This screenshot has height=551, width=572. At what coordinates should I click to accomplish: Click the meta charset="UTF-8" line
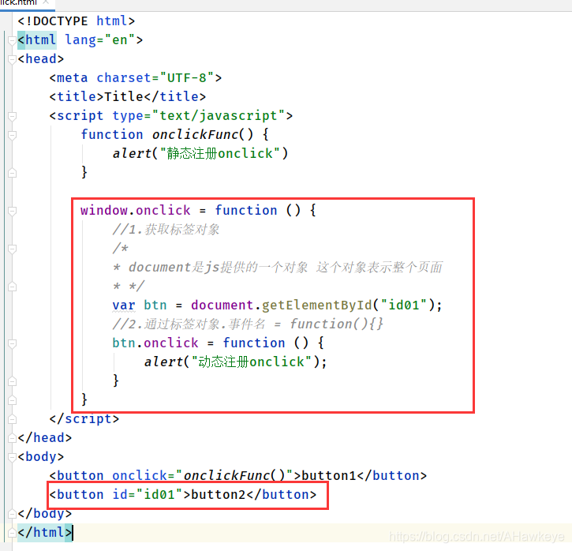coord(136,77)
